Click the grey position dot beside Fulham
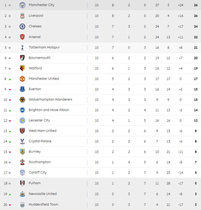Screen dimensions: 201x210 click(10, 183)
